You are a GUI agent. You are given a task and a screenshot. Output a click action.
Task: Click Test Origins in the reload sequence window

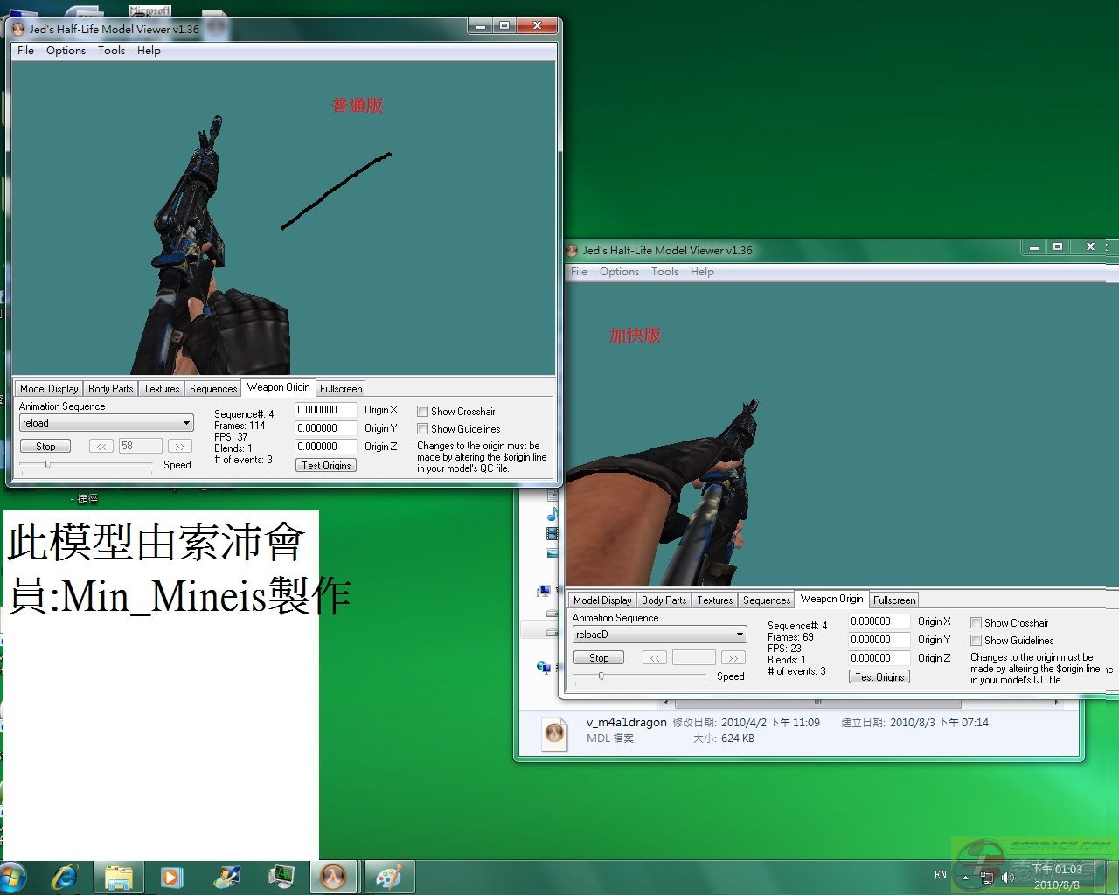click(x=326, y=466)
